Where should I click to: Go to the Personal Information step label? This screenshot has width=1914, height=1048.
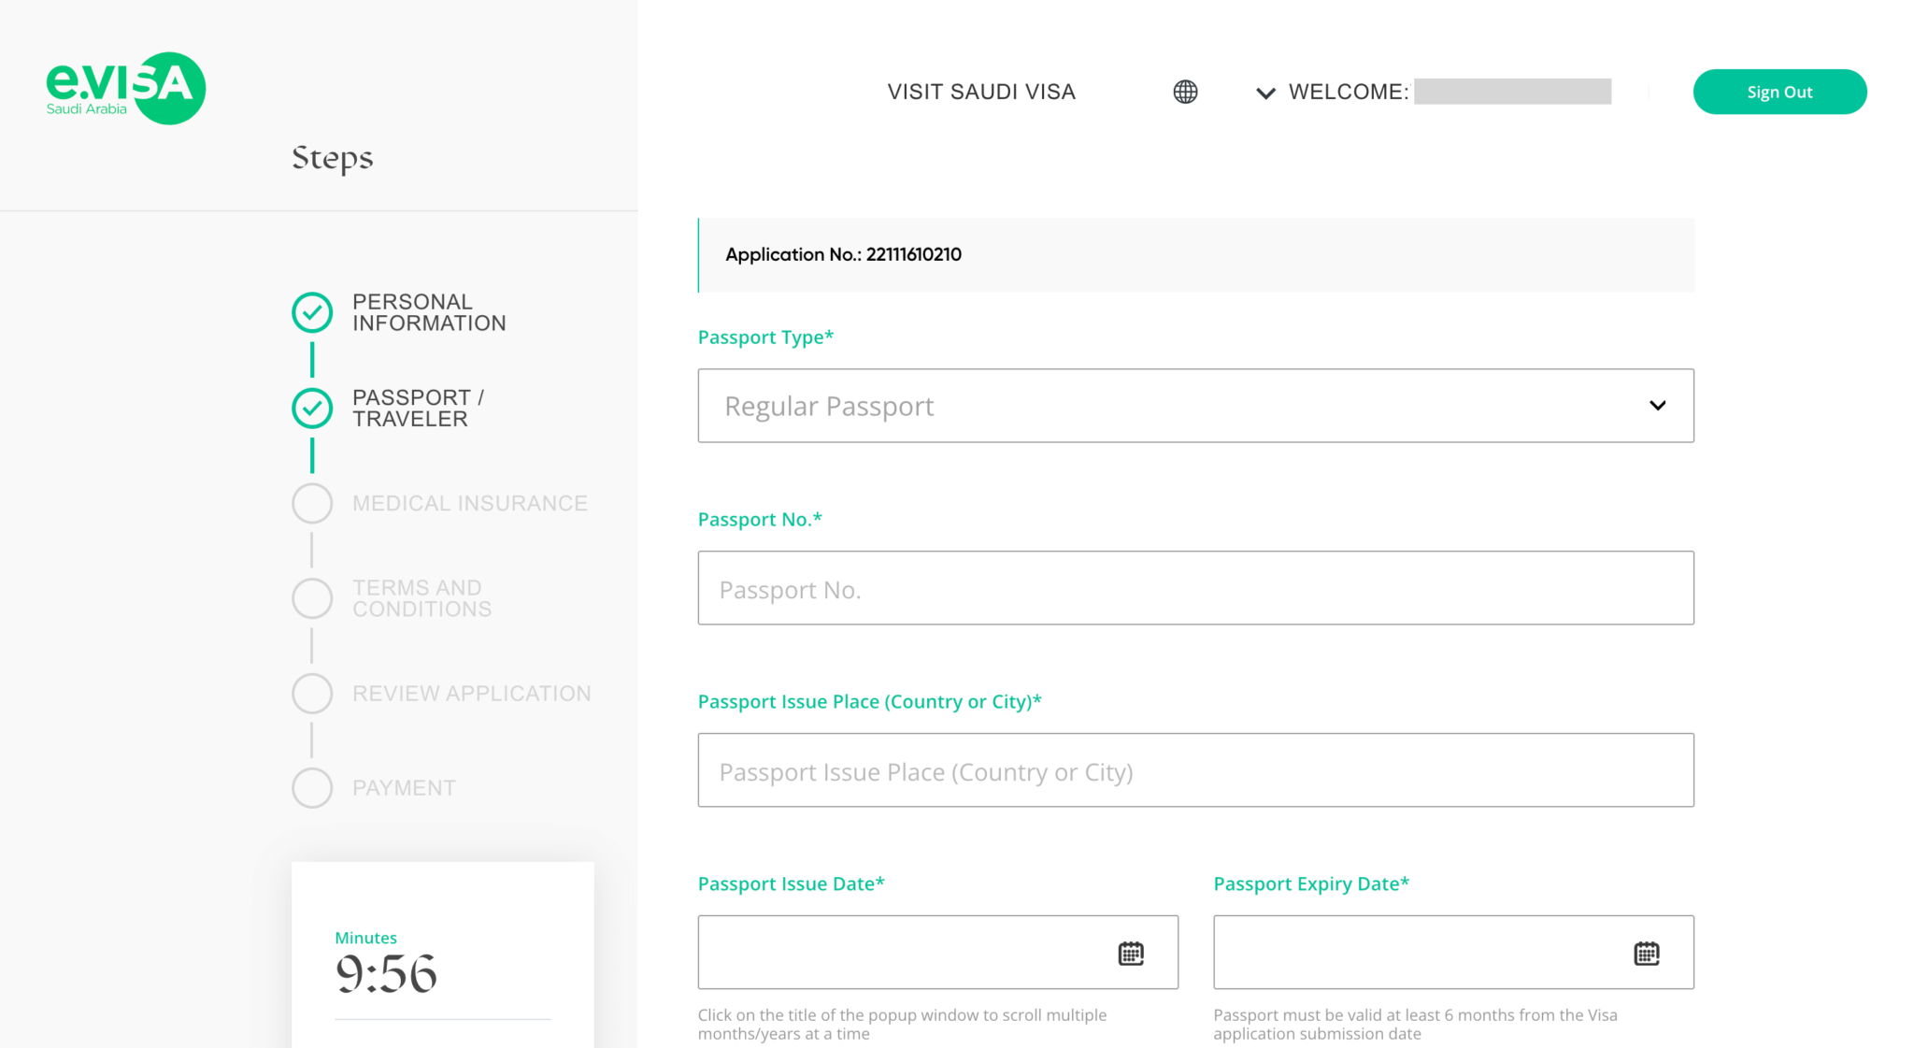coord(429,312)
